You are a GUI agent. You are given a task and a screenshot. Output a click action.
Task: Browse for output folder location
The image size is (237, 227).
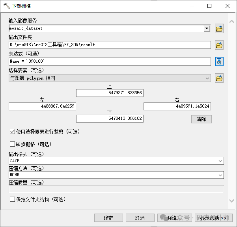tap(219, 45)
